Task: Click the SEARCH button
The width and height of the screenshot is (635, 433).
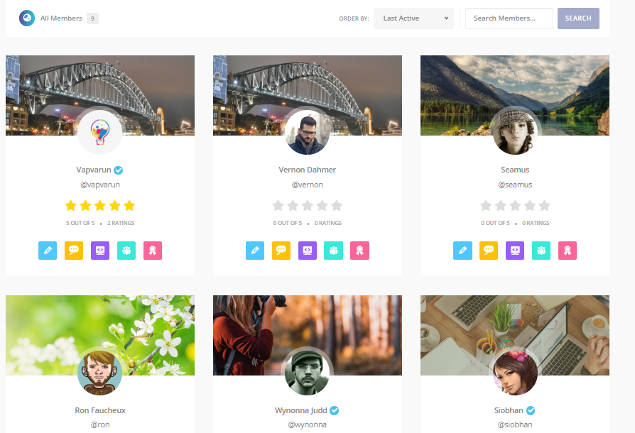Action: click(x=578, y=18)
